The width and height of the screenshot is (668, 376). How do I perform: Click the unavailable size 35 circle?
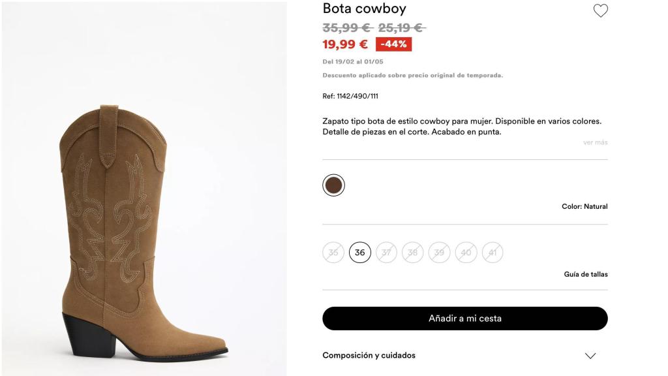click(x=333, y=252)
